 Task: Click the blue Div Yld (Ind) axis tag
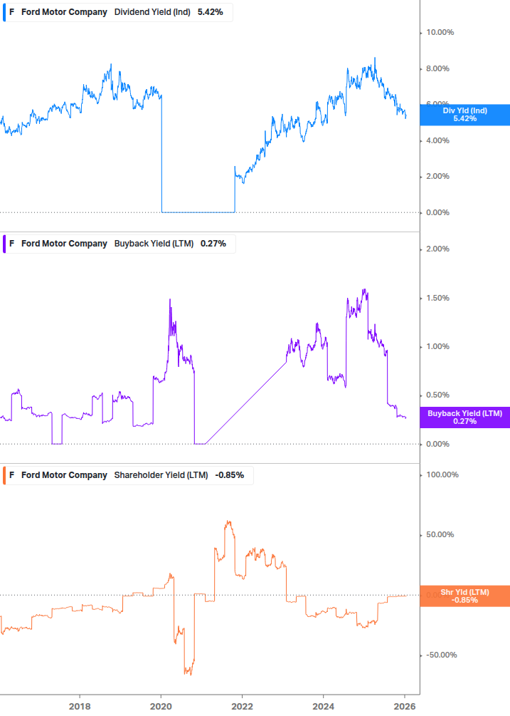point(464,114)
